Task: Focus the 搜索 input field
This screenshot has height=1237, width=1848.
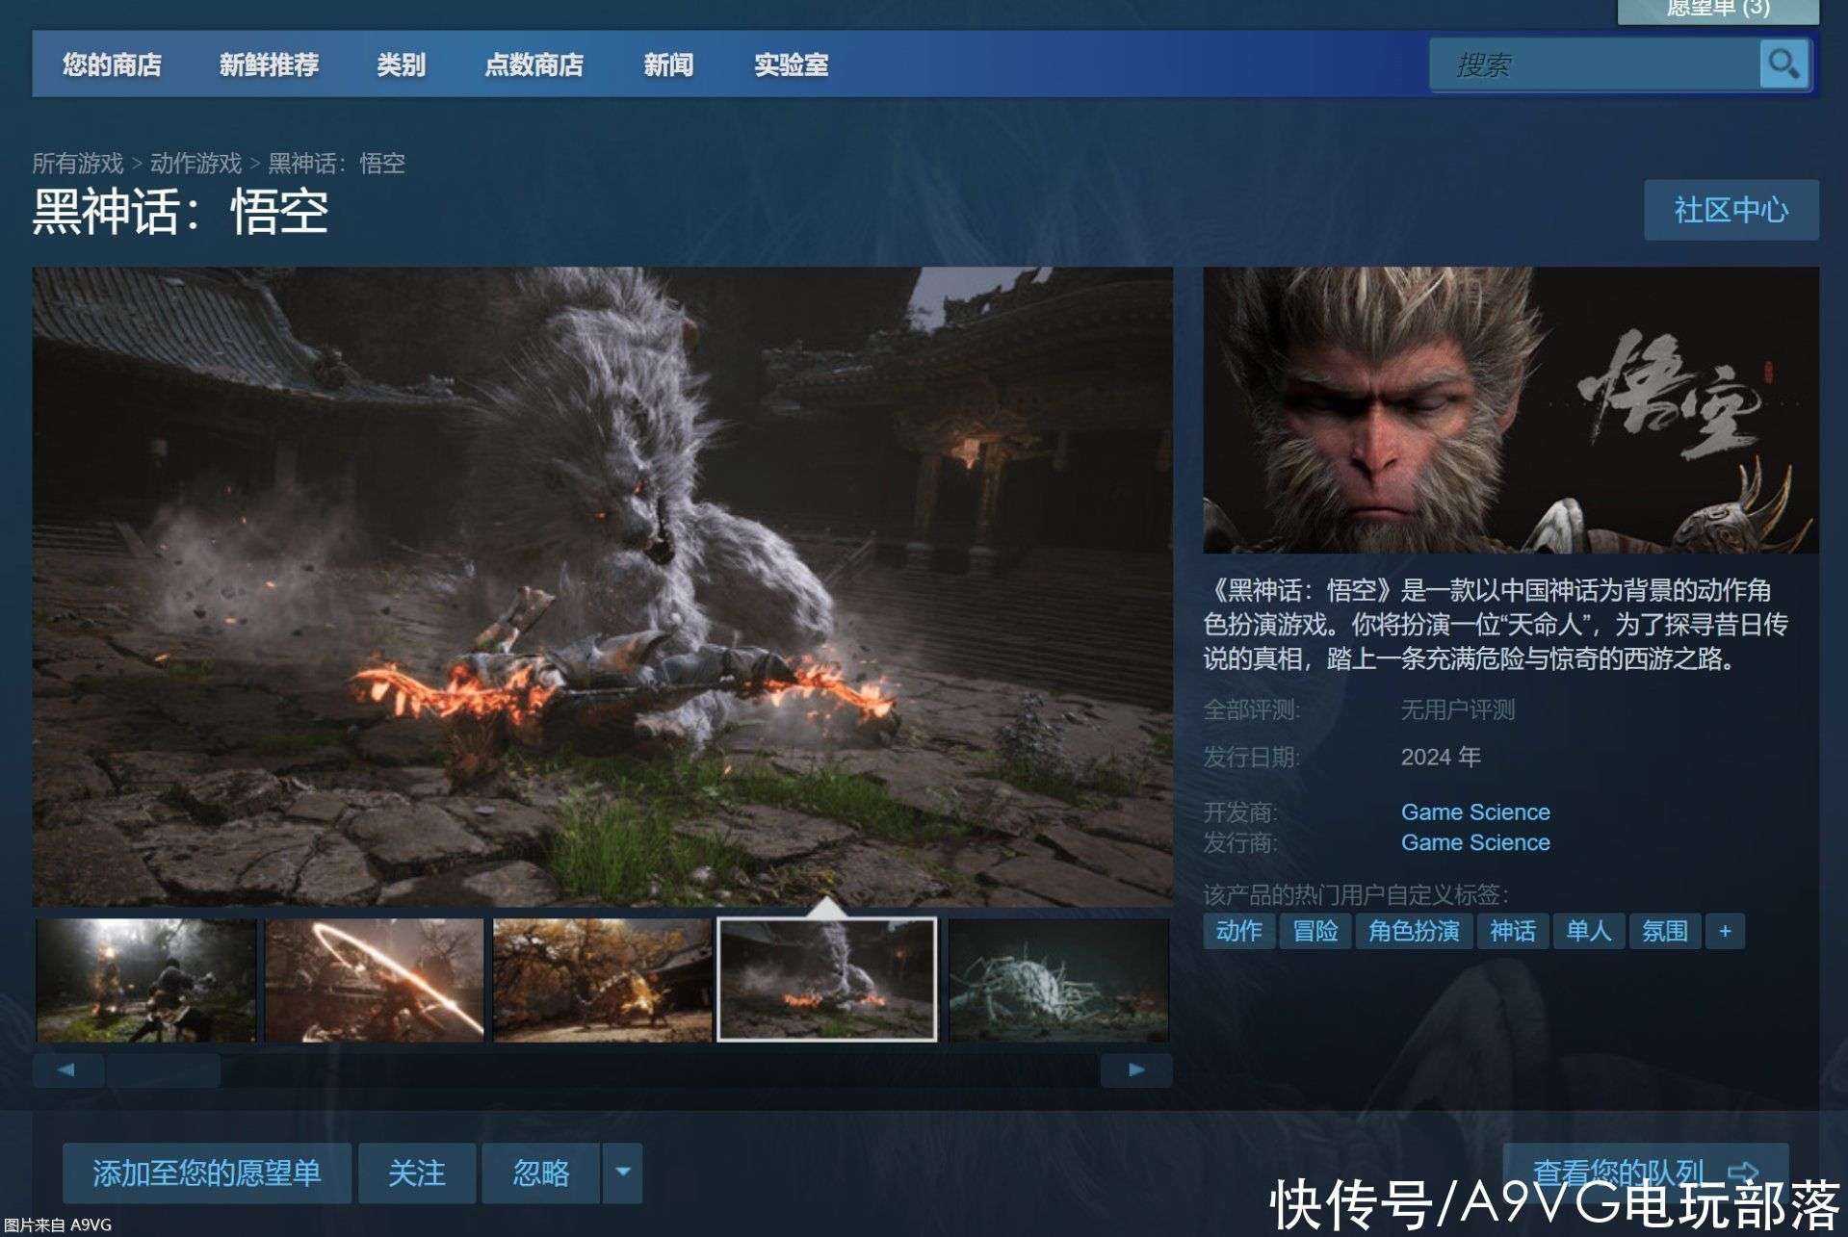Action: [1595, 64]
